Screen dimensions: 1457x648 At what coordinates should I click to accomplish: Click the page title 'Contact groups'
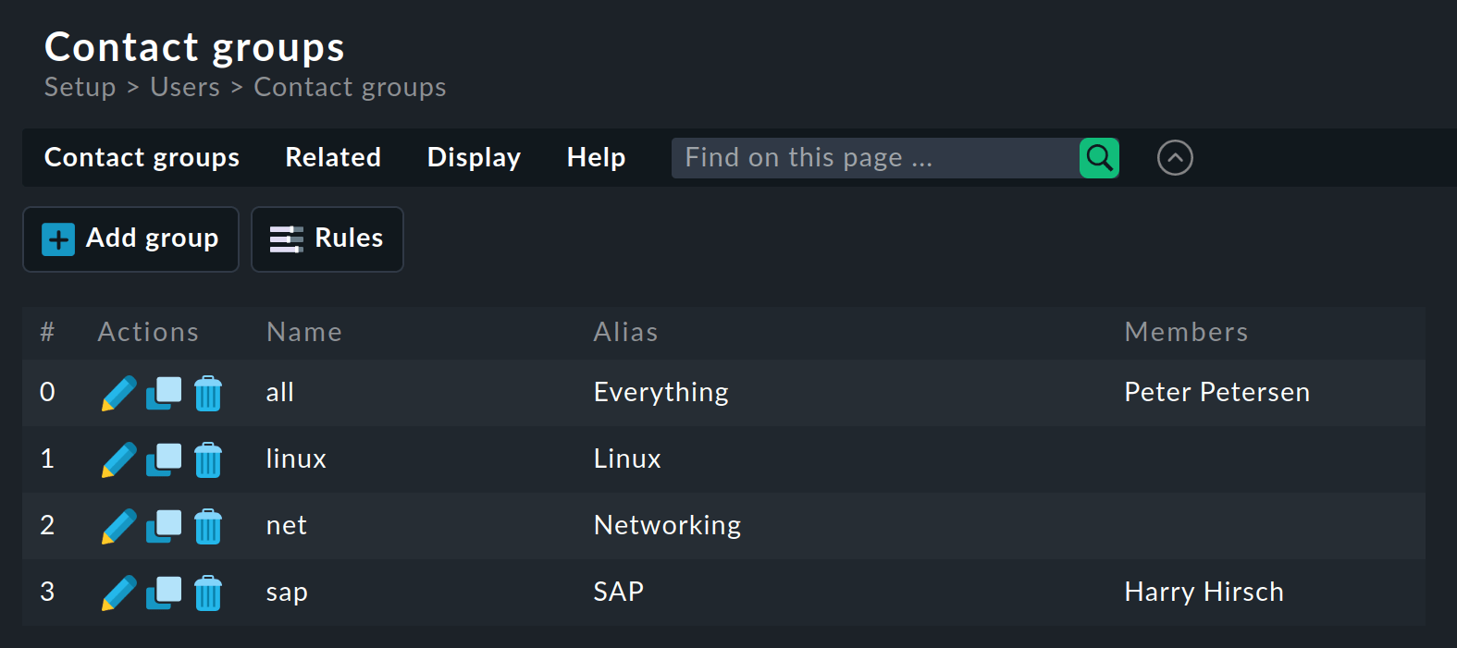pos(194,47)
